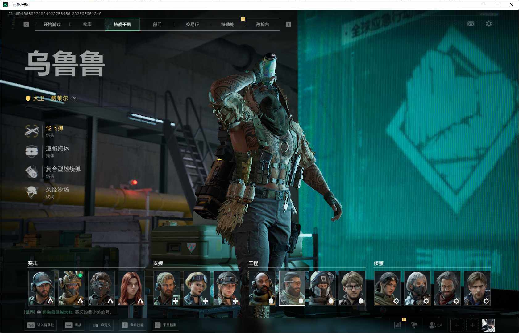Image resolution: width=519 pixels, height=333 pixels.
Task: Select highlighted 工程 operator 乌鲁鲁 portrait
Action: coord(292,288)
